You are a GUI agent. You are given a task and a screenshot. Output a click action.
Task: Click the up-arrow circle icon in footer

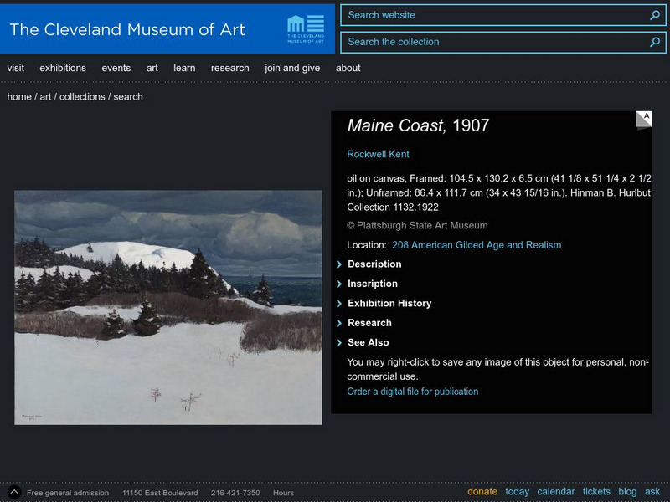pos(14,492)
